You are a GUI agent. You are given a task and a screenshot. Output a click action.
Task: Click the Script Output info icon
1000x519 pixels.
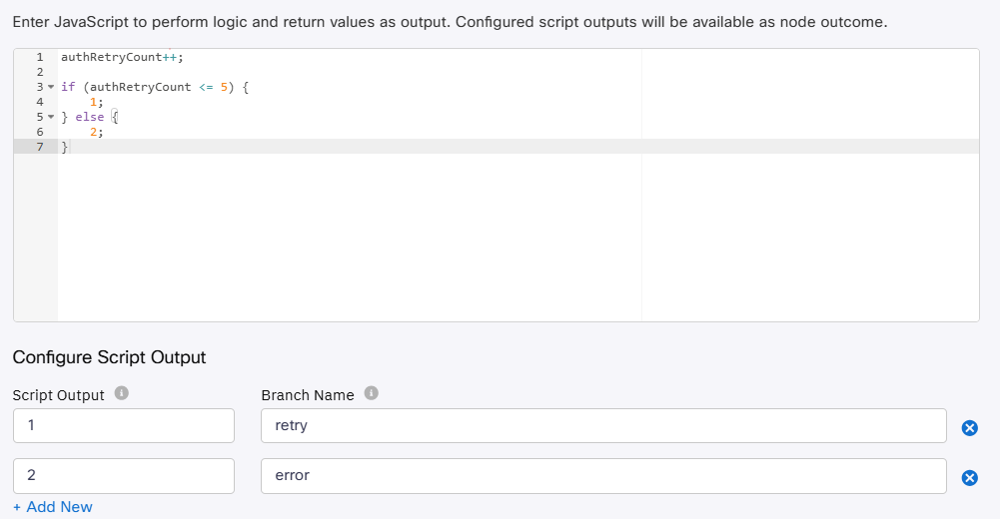click(x=122, y=394)
